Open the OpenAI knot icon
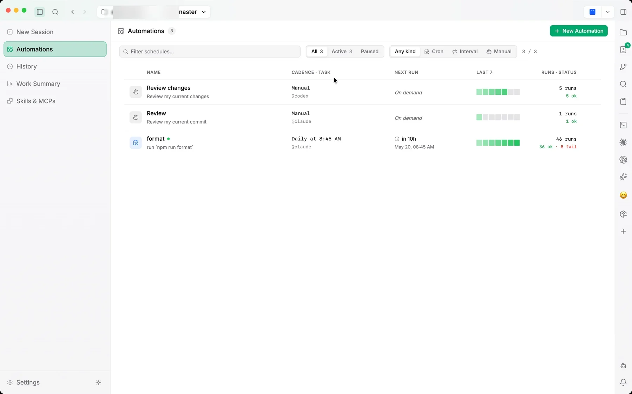The height and width of the screenshot is (394, 632). [x=623, y=160]
